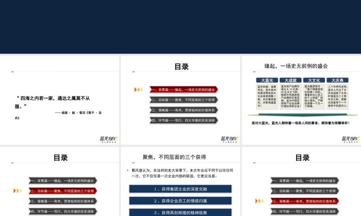Select the quote slide thumbnail 四海之内若一家
Screen dimensions: 361x216
(x=60, y=100)
